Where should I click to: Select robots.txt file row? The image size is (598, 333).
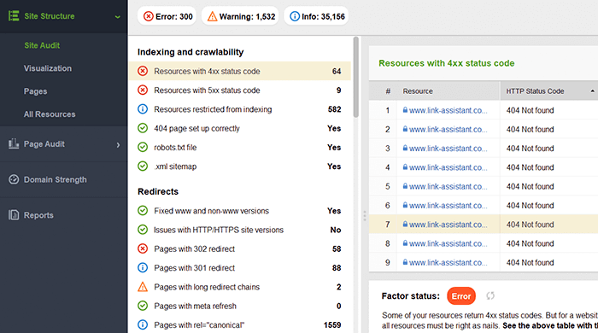(240, 148)
